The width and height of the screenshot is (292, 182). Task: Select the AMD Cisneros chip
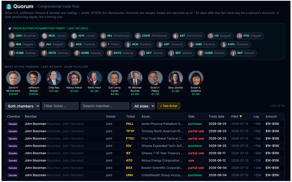tap(203, 44)
